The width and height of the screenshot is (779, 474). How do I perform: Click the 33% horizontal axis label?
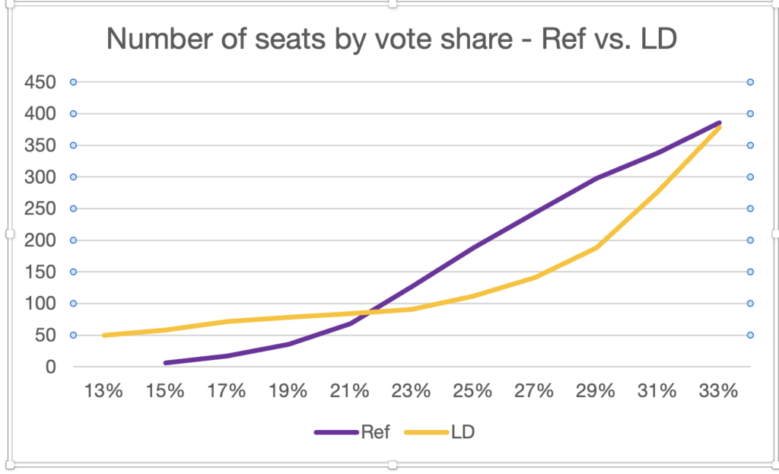[718, 391]
